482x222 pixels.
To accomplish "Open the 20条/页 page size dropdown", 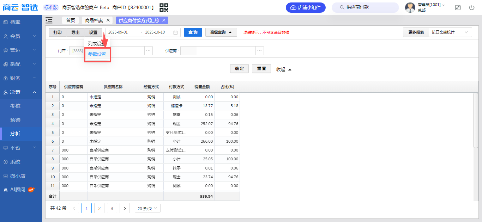I will [147, 208].
